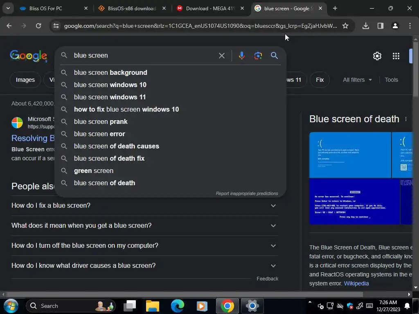This screenshot has height=314, width=419.
Task: Toggle Chrome side panel icon
Action: pyautogui.click(x=380, y=26)
